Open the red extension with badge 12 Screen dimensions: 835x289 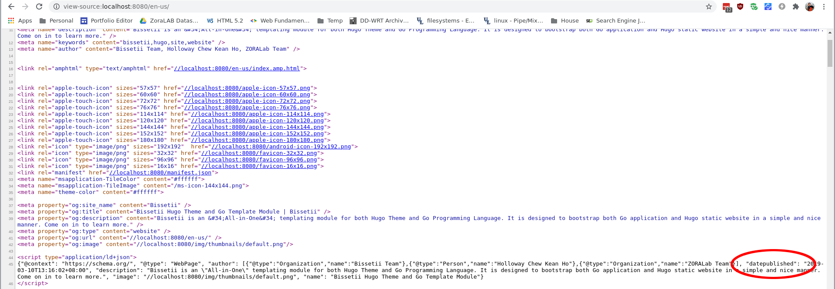click(x=727, y=7)
